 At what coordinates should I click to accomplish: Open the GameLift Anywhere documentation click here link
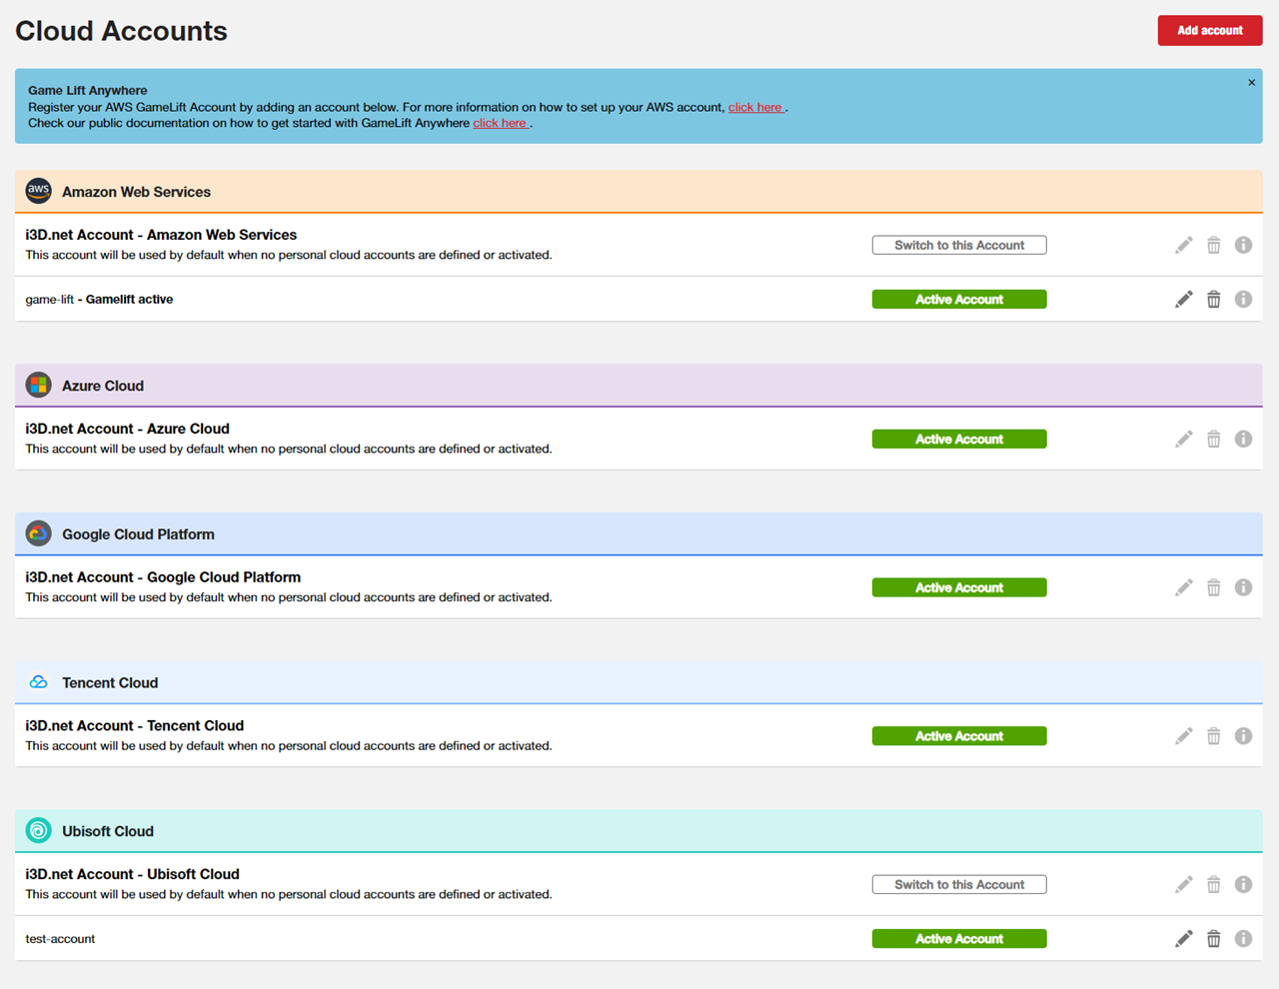(500, 123)
